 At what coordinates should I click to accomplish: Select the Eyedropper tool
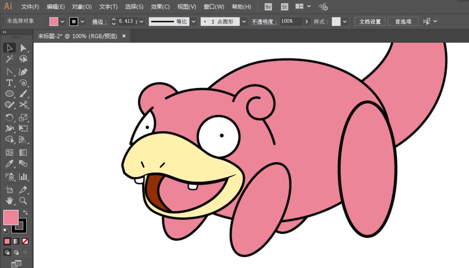pos(9,163)
